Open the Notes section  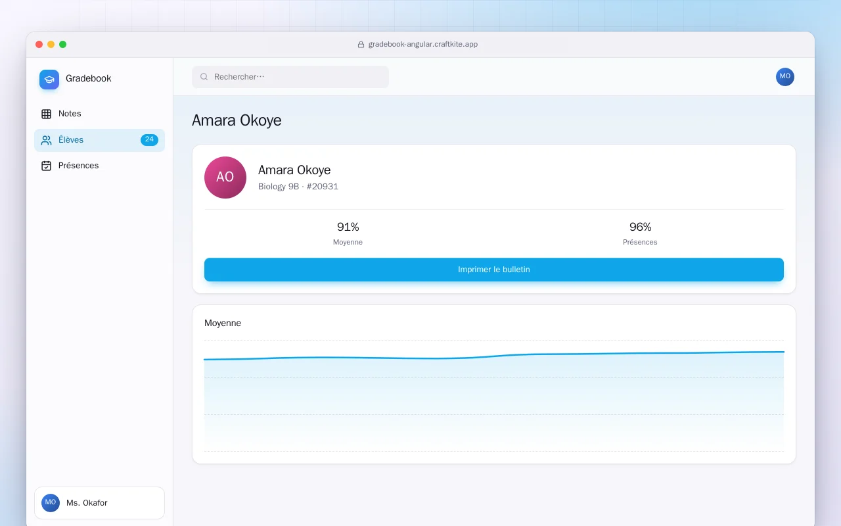99,114
